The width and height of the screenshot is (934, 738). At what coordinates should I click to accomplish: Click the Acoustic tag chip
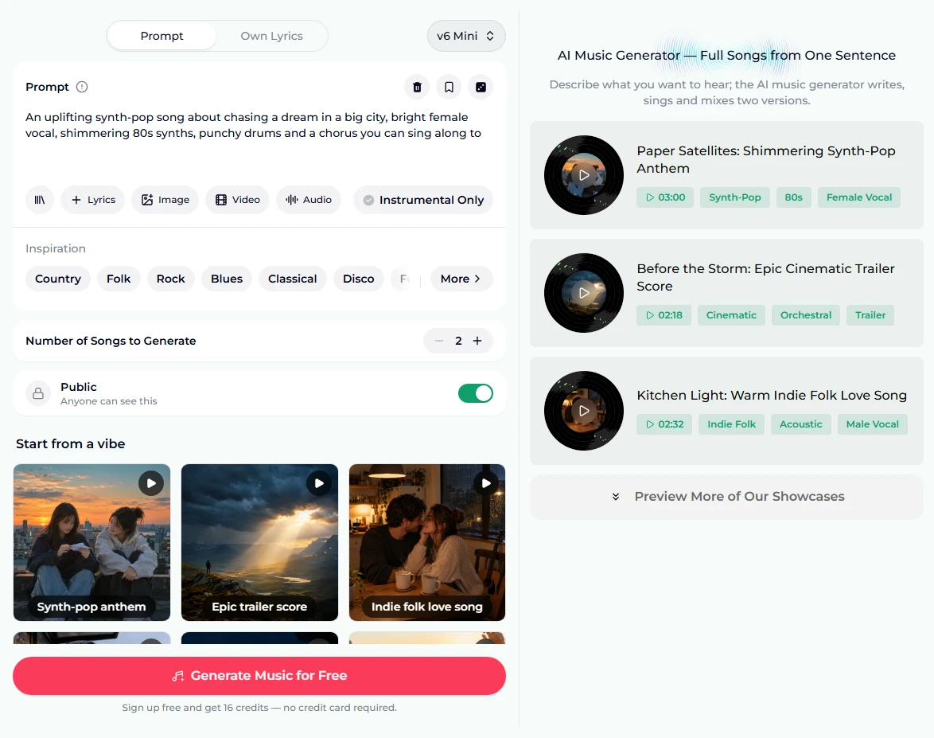pos(800,424)
